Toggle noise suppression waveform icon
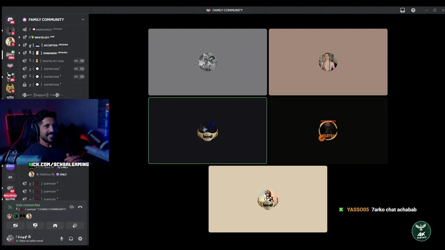 coord(72,207)
